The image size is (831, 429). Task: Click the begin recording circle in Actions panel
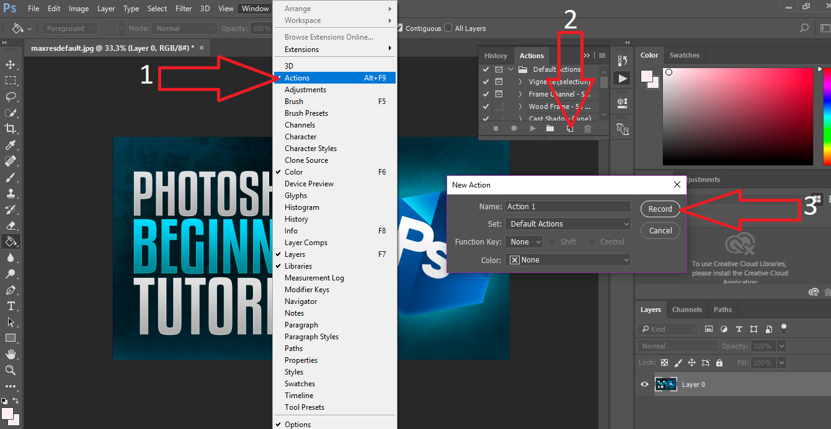[x=514, y=128]
